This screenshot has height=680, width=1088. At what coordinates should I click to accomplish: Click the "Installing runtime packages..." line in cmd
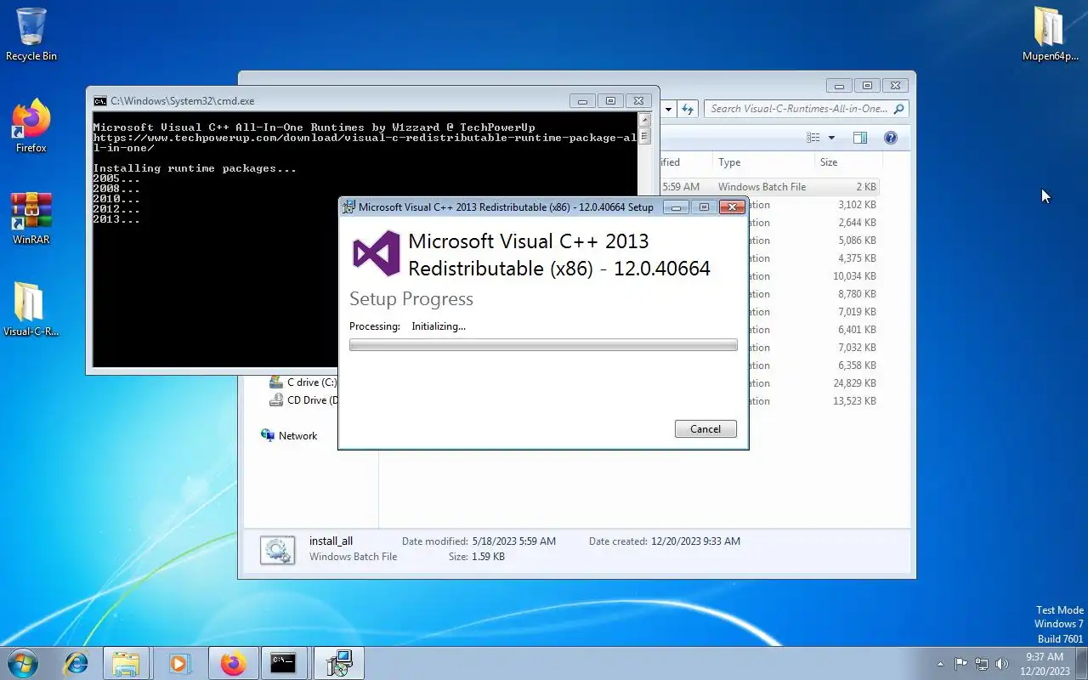coord(195,168)
